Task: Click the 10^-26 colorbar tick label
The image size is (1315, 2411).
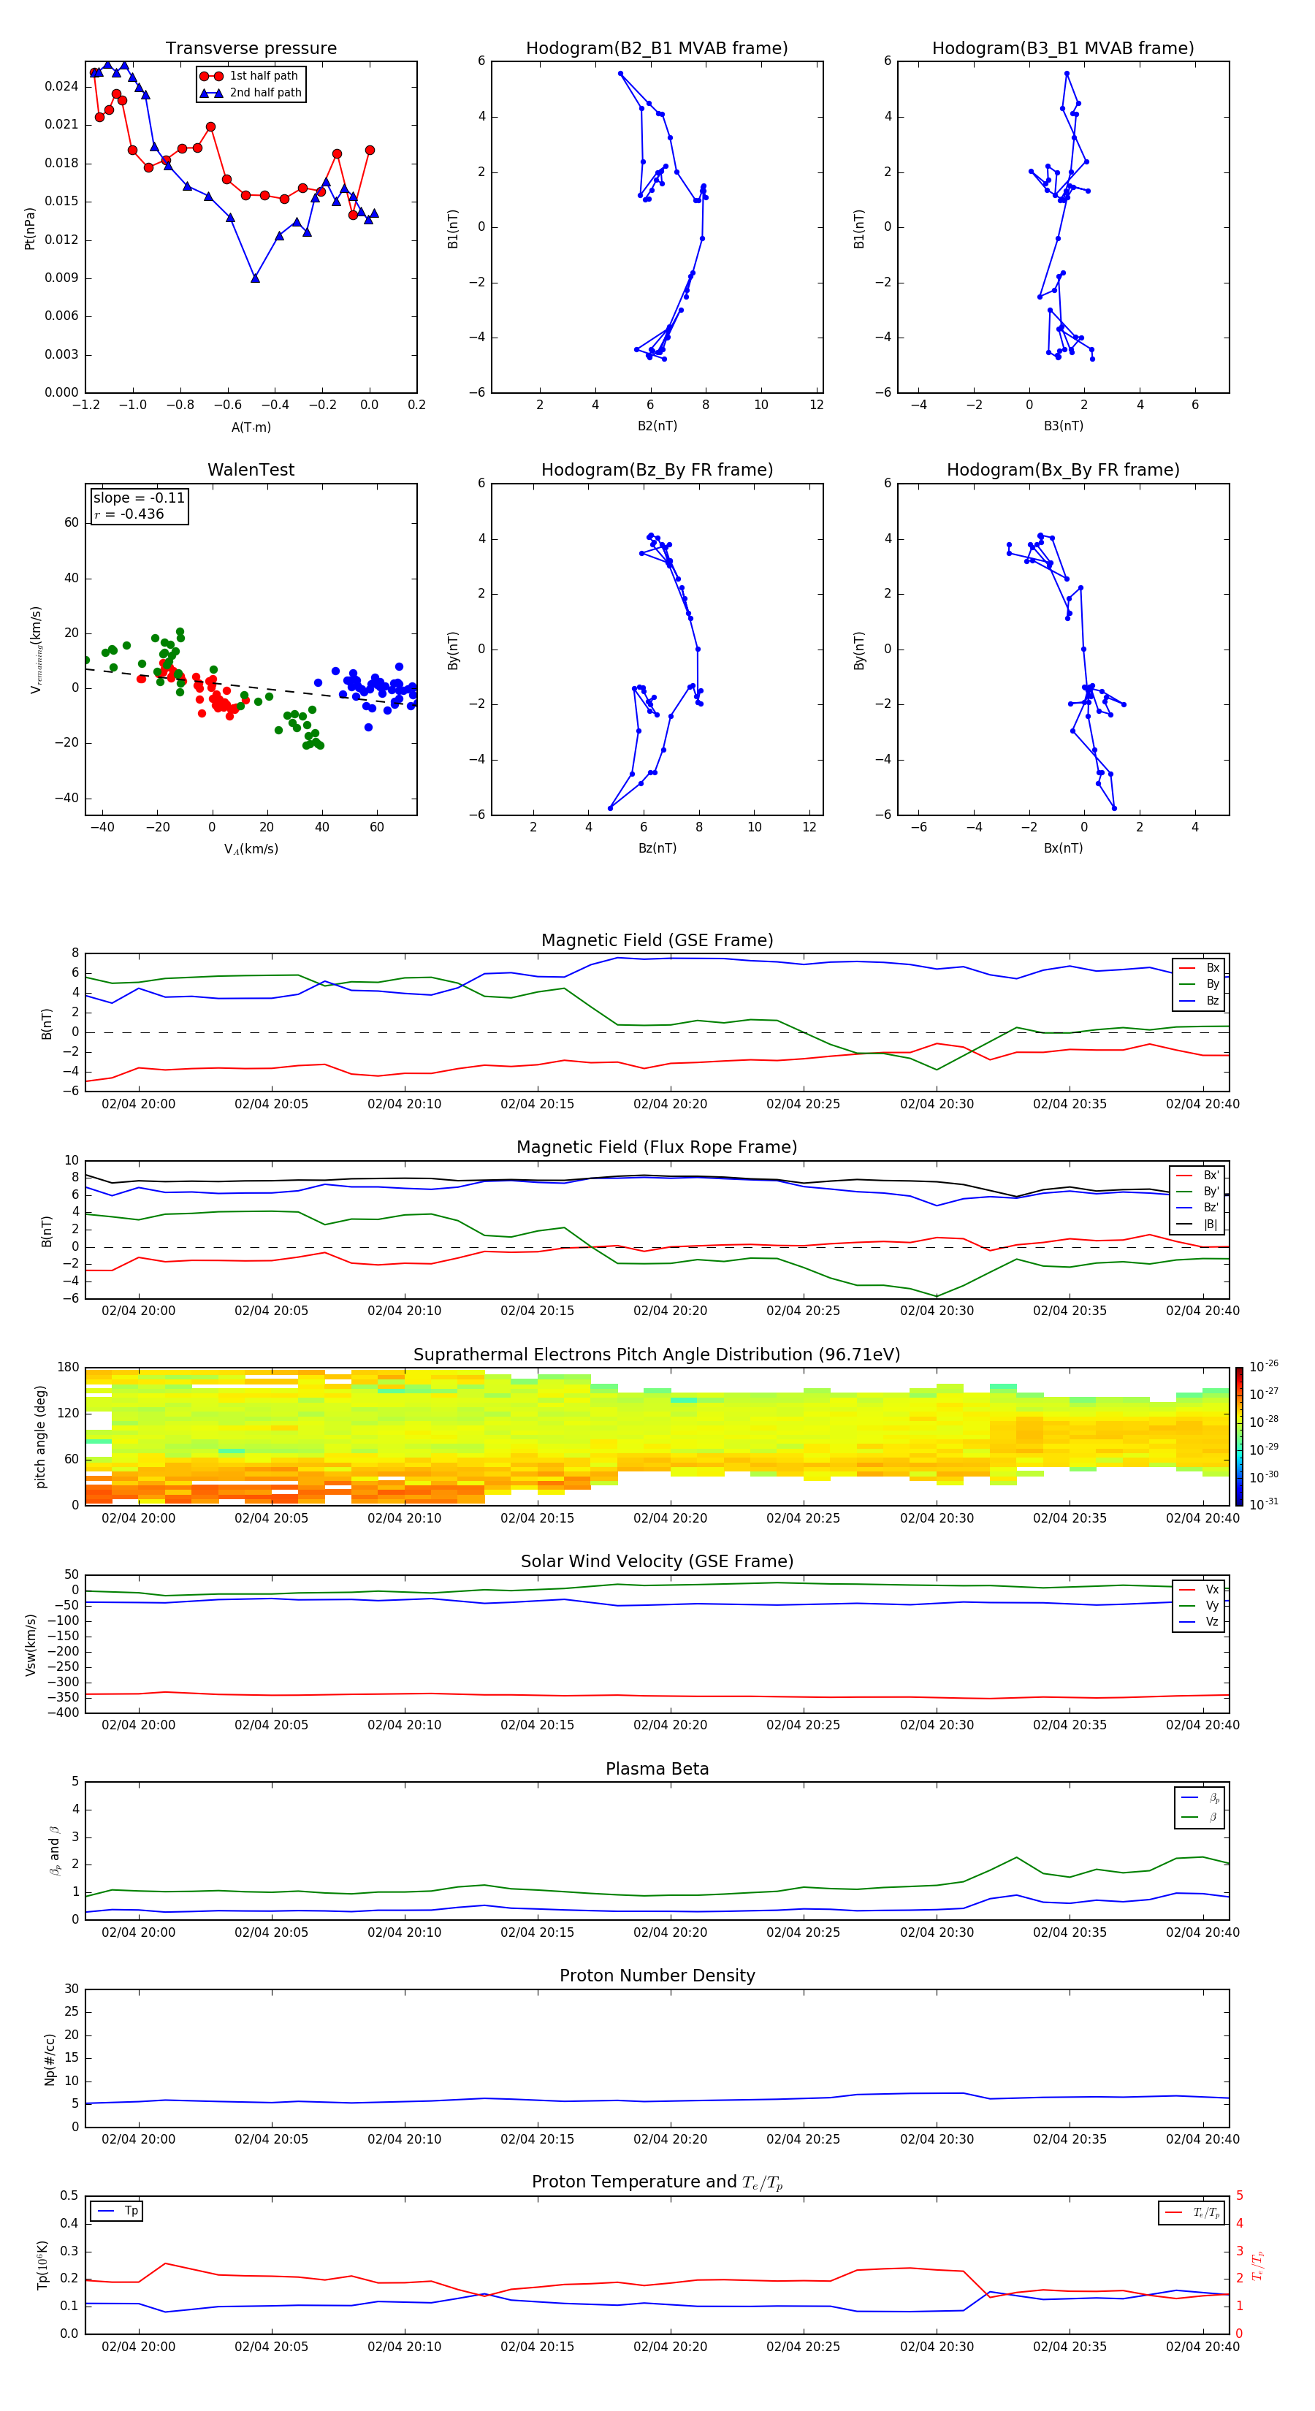Action: 1265,1366
